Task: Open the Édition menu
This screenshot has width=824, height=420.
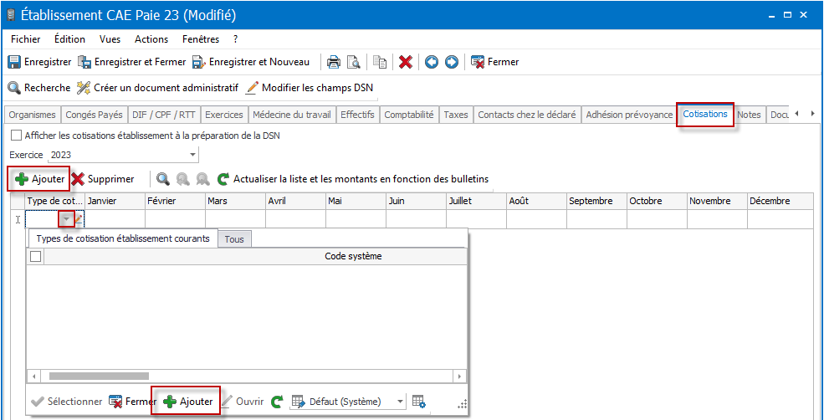Action: [69, 39]
